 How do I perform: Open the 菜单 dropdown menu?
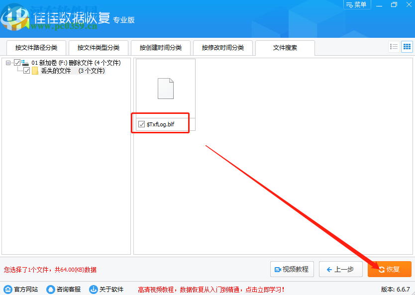coord(357,4)
